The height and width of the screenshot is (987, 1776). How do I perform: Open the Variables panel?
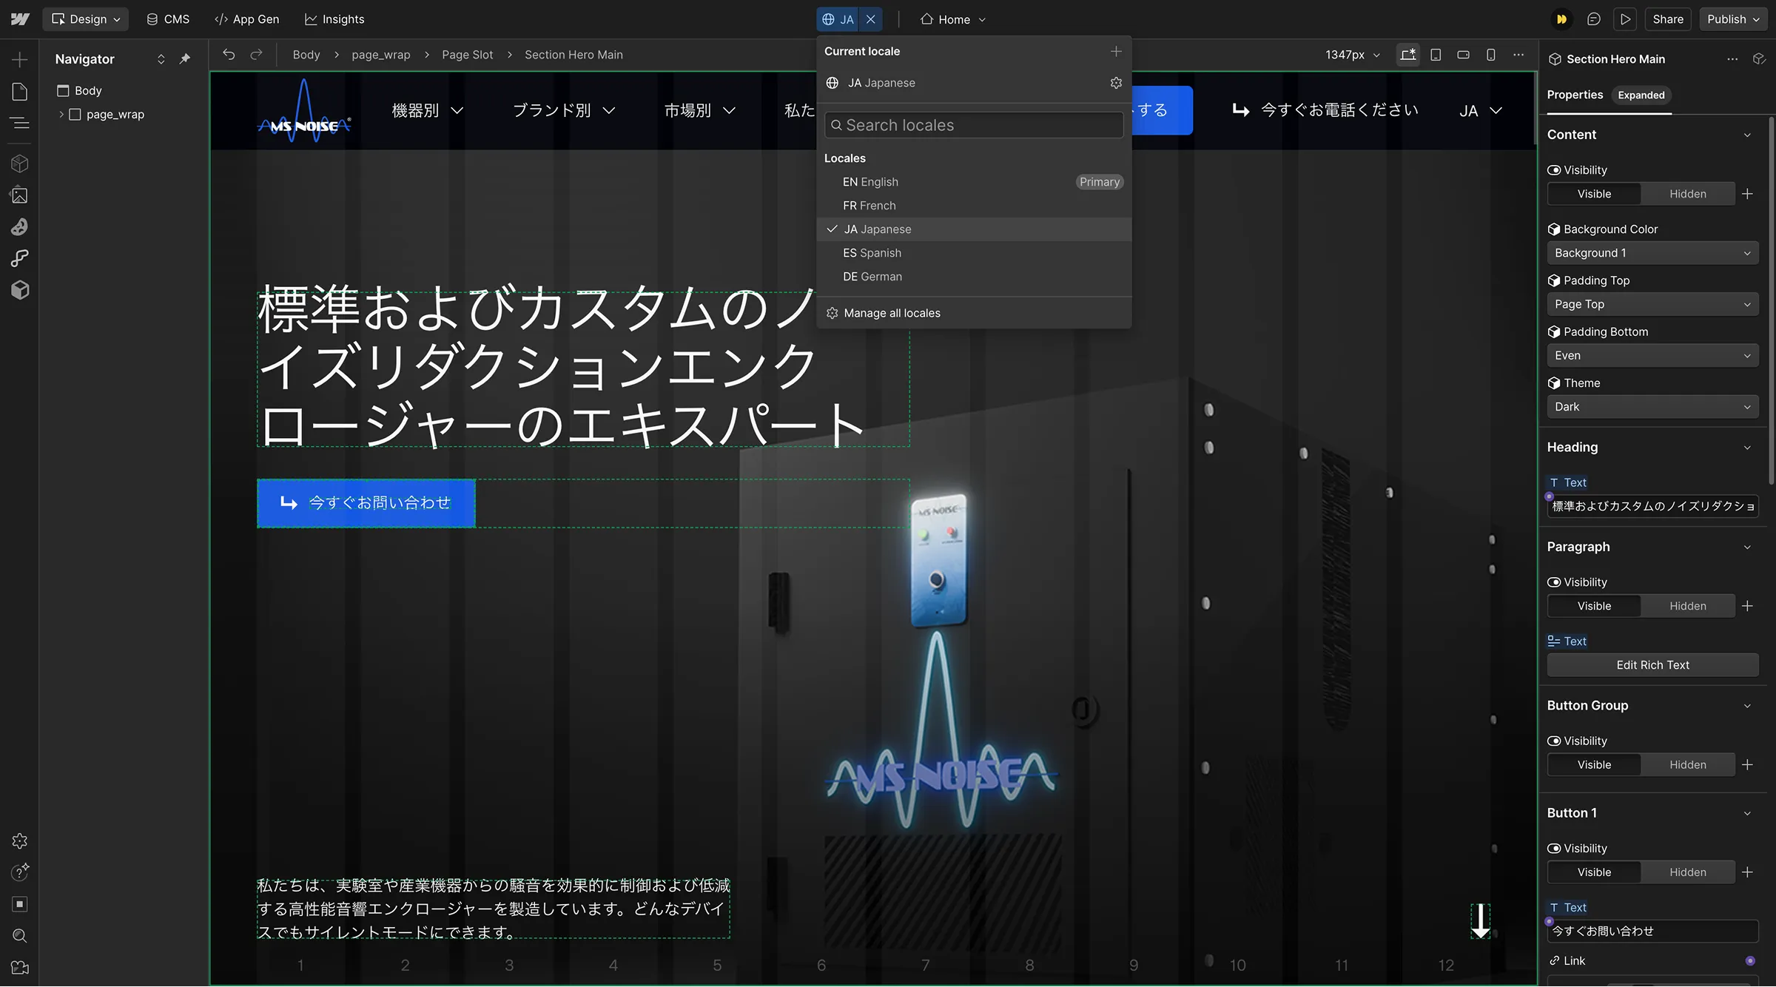(20, 257)
